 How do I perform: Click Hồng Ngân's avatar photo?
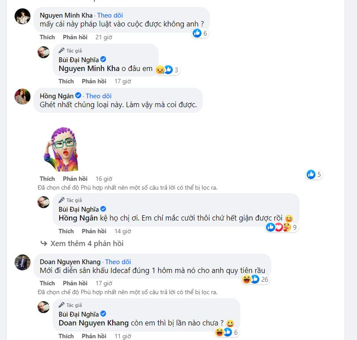23,97
